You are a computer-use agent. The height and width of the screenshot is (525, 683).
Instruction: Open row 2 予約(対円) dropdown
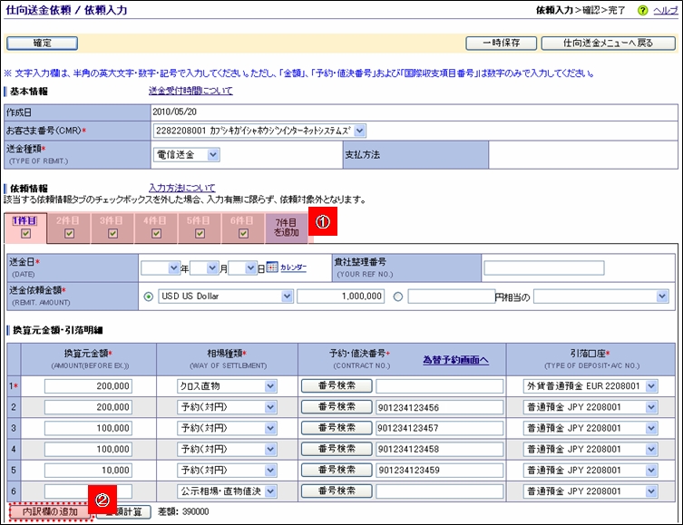coord(227,407)
